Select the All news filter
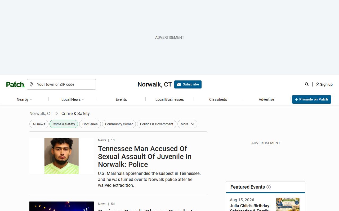 pyautogui.click(x=39, y=124)
